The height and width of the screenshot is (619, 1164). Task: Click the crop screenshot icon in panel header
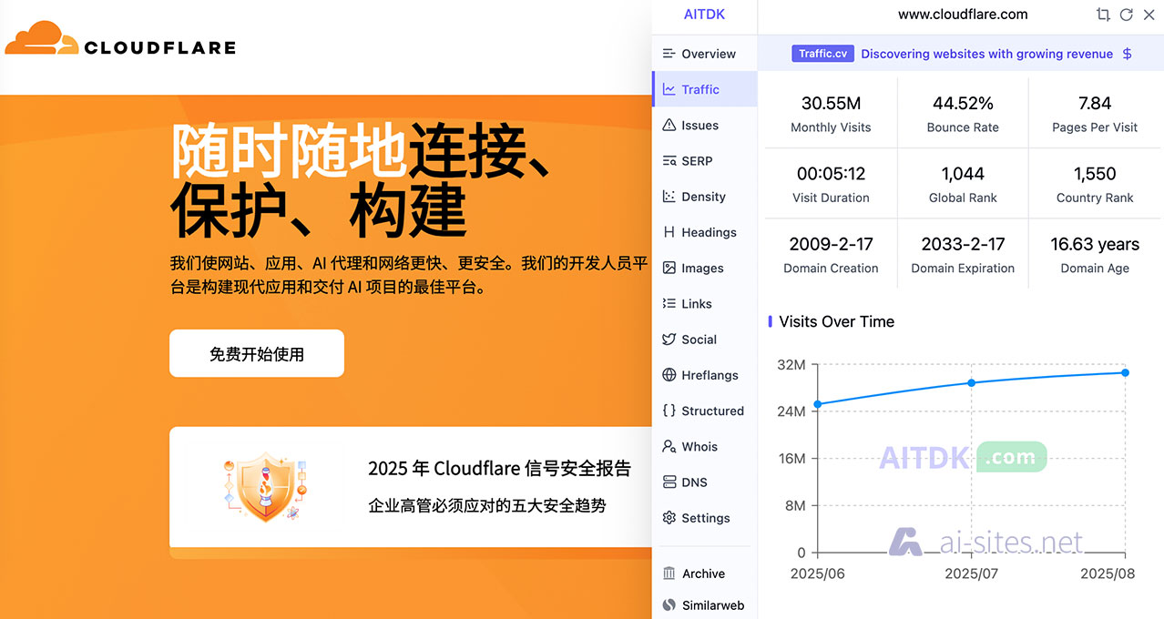pos(1103,15)
